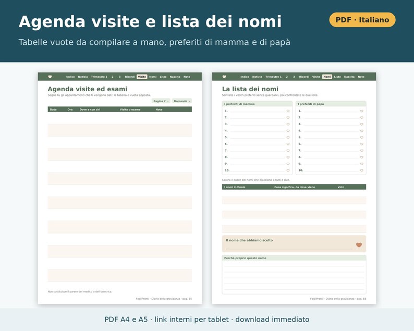The image size is (414, 331).
Task: Select highlighted Visite tab on left page
Action: [x=142, y=77]
